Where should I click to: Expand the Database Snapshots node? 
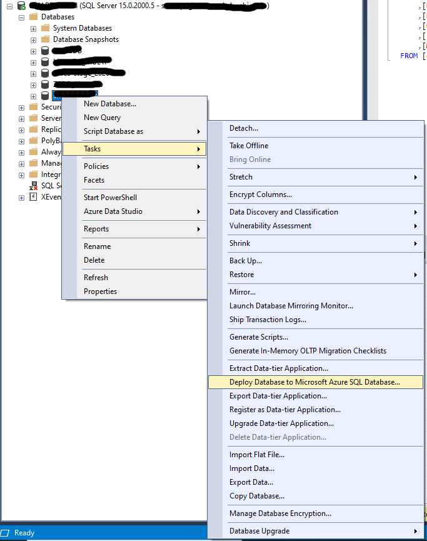coord(33,40)
